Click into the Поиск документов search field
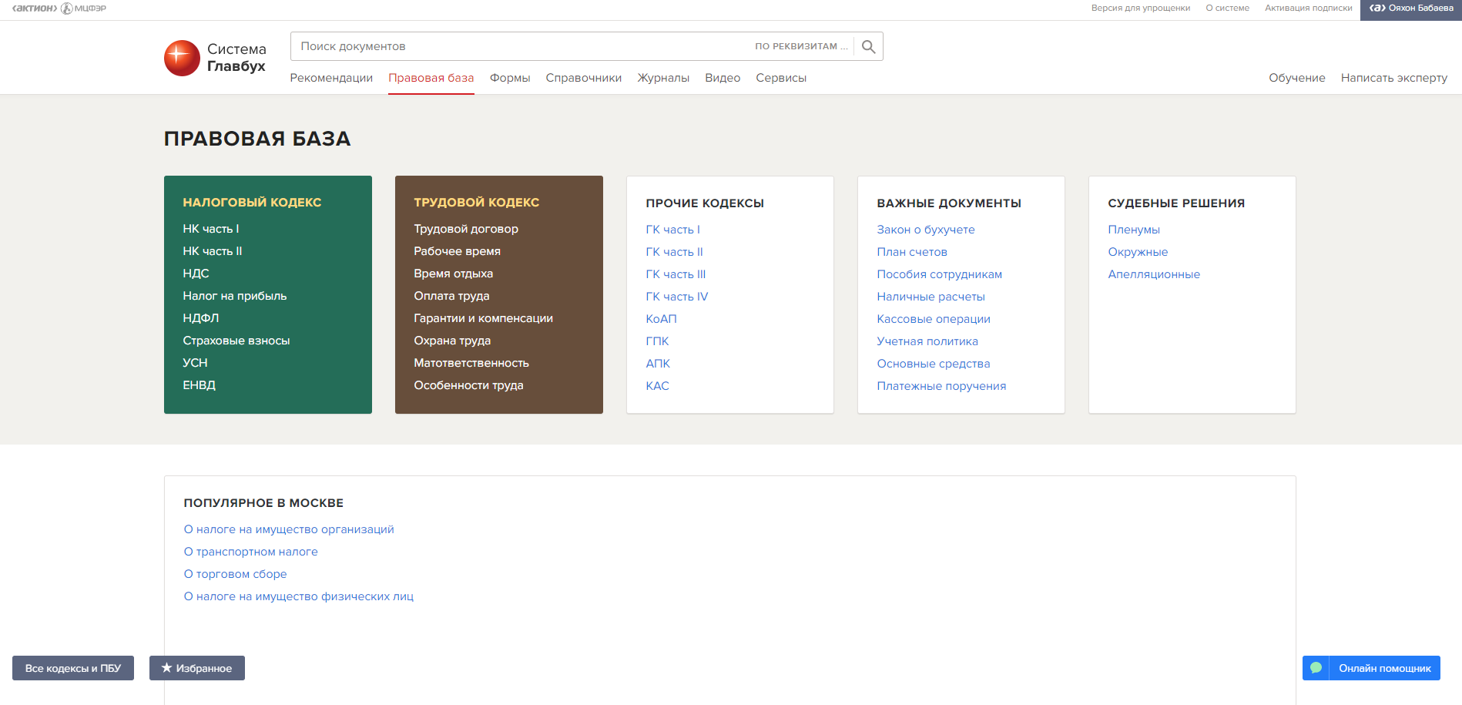Image resolution: width=1462 pixels, height=705 pixels. tap(516, 46)
